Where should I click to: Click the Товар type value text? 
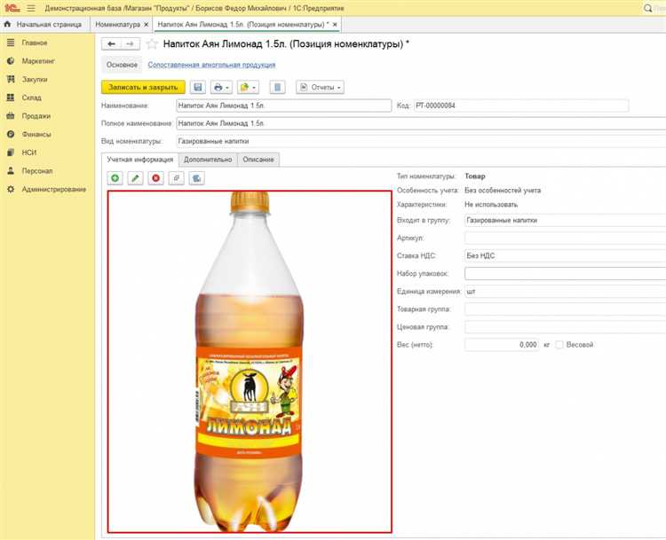pyautogui.click(x=475, y=176)
